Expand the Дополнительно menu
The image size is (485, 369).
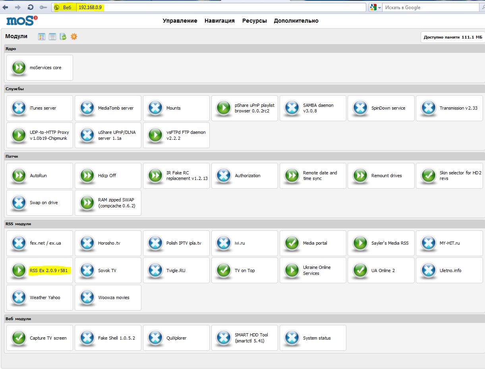296,21
